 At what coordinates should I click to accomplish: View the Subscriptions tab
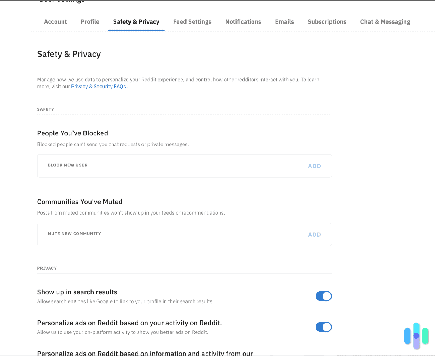coord(327,21)
